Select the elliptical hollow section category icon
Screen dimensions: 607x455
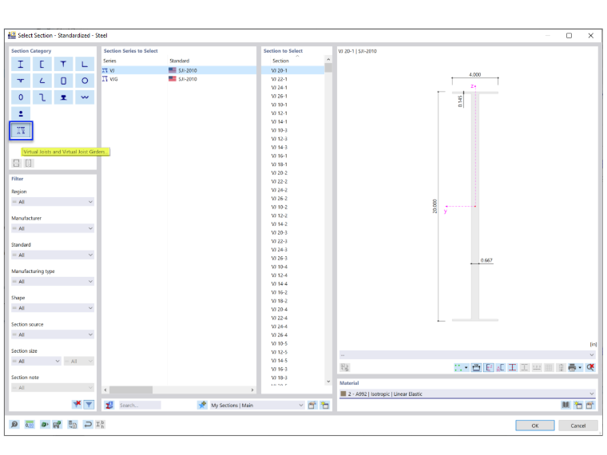[21, 97]
